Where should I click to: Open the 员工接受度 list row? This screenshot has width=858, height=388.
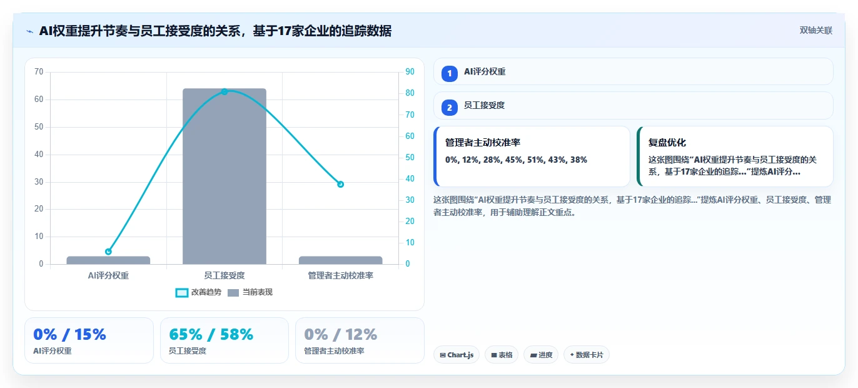click(633, 106)
